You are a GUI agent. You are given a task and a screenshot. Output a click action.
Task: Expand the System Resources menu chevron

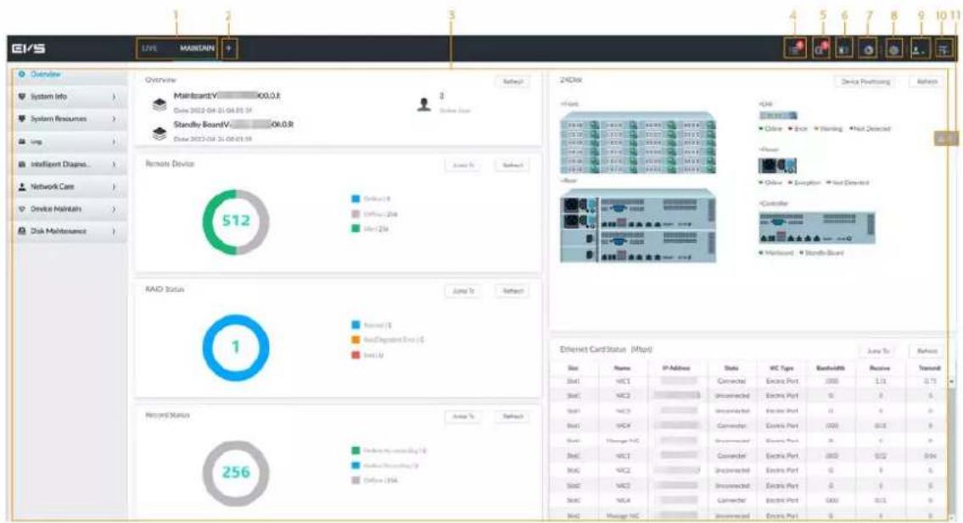[x=115, y=119]
